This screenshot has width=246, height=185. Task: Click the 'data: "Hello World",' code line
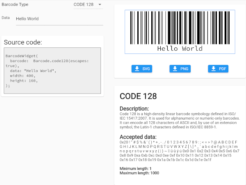pos(33,71)
